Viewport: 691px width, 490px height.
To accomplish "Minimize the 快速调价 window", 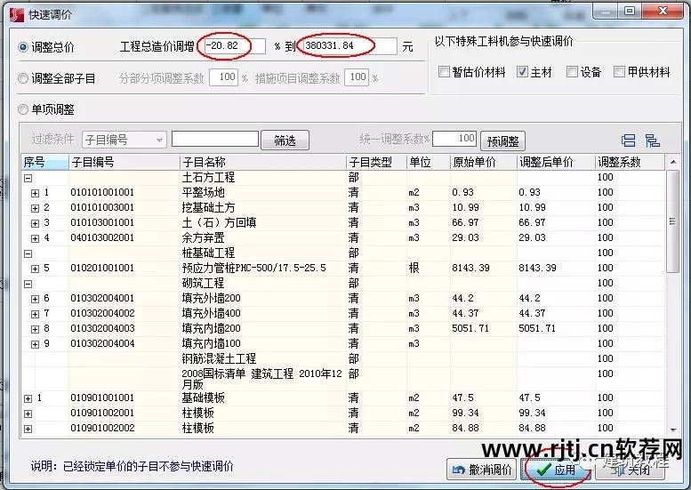I will 605,11.
